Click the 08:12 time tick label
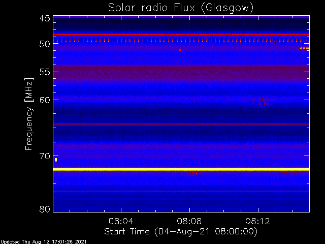The width and height of the screenshot is (325, 244). [x=258, y=221]
